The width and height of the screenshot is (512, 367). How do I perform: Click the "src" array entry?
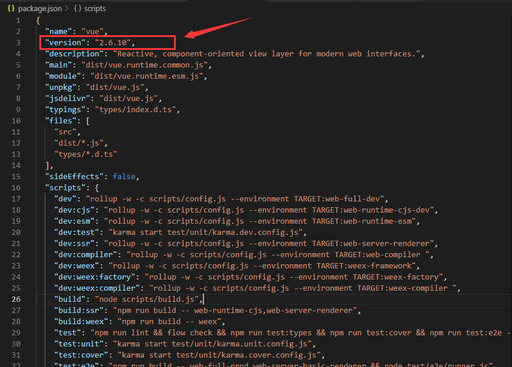point(65,132)
